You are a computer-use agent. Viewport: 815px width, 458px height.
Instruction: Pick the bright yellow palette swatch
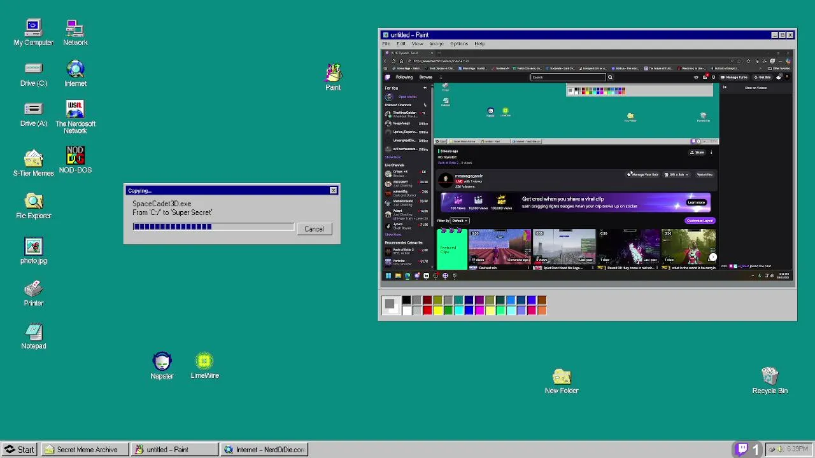point(437,310)
